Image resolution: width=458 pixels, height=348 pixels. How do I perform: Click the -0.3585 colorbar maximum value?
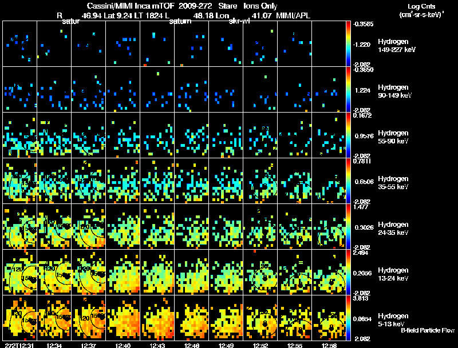coord(362,24)
